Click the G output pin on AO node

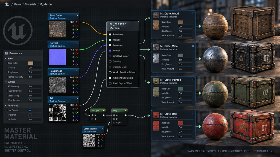77,113
